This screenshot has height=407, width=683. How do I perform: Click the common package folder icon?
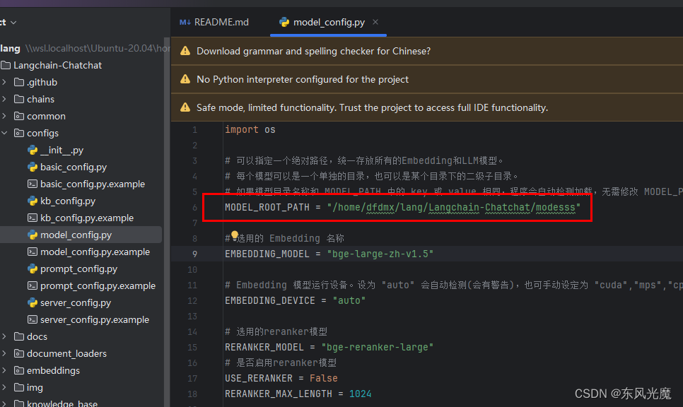[x=19, y=116]
